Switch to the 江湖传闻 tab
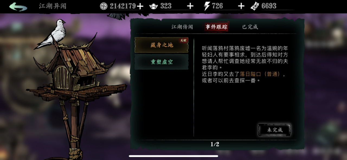This screenshot has width=347, height=160. tap(182, 27)
